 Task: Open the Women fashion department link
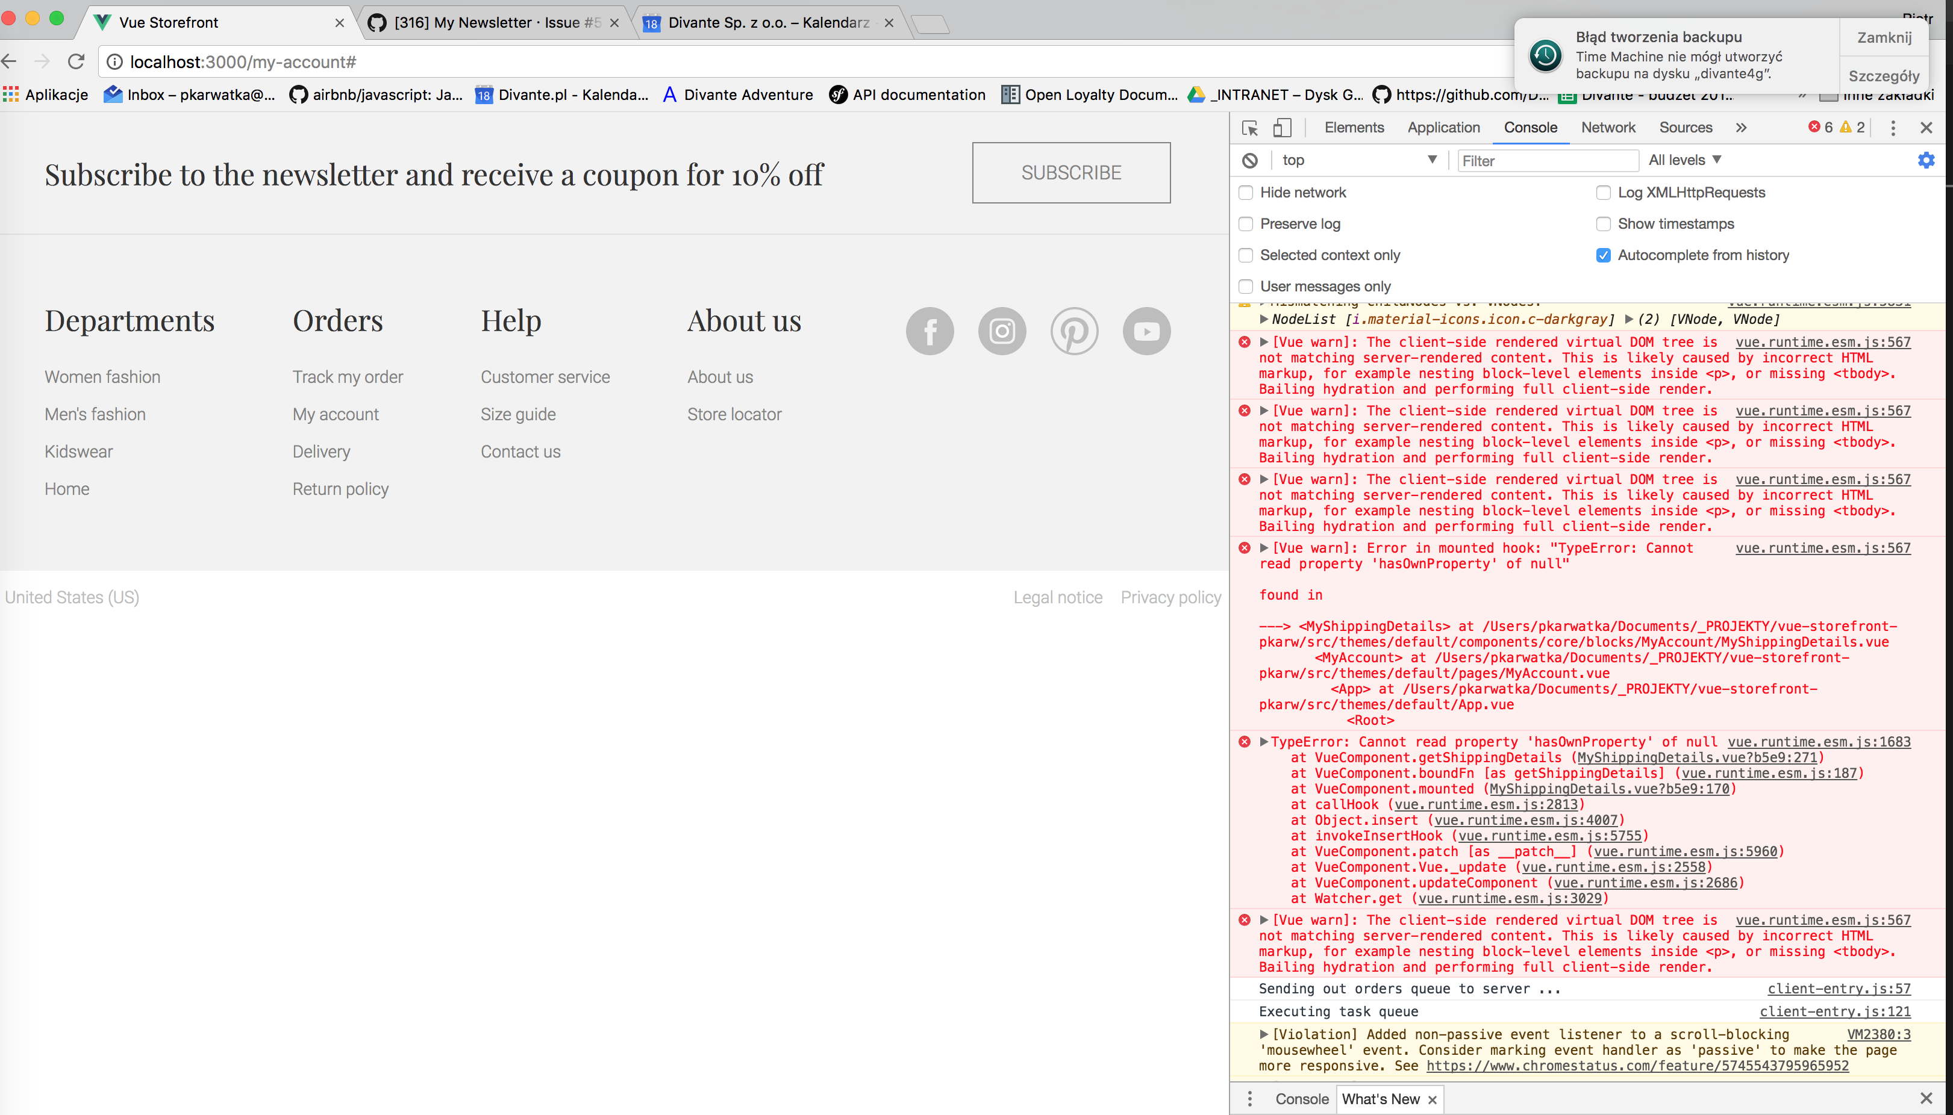(102, 377)
